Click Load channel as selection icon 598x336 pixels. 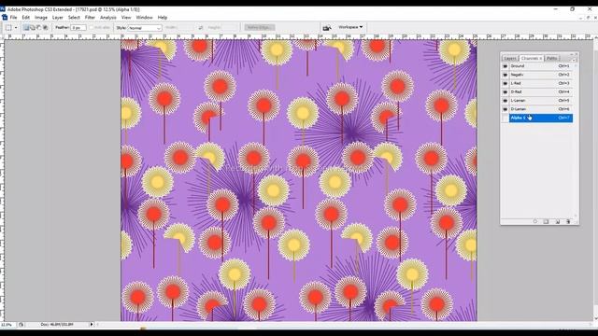pos(535,221)
